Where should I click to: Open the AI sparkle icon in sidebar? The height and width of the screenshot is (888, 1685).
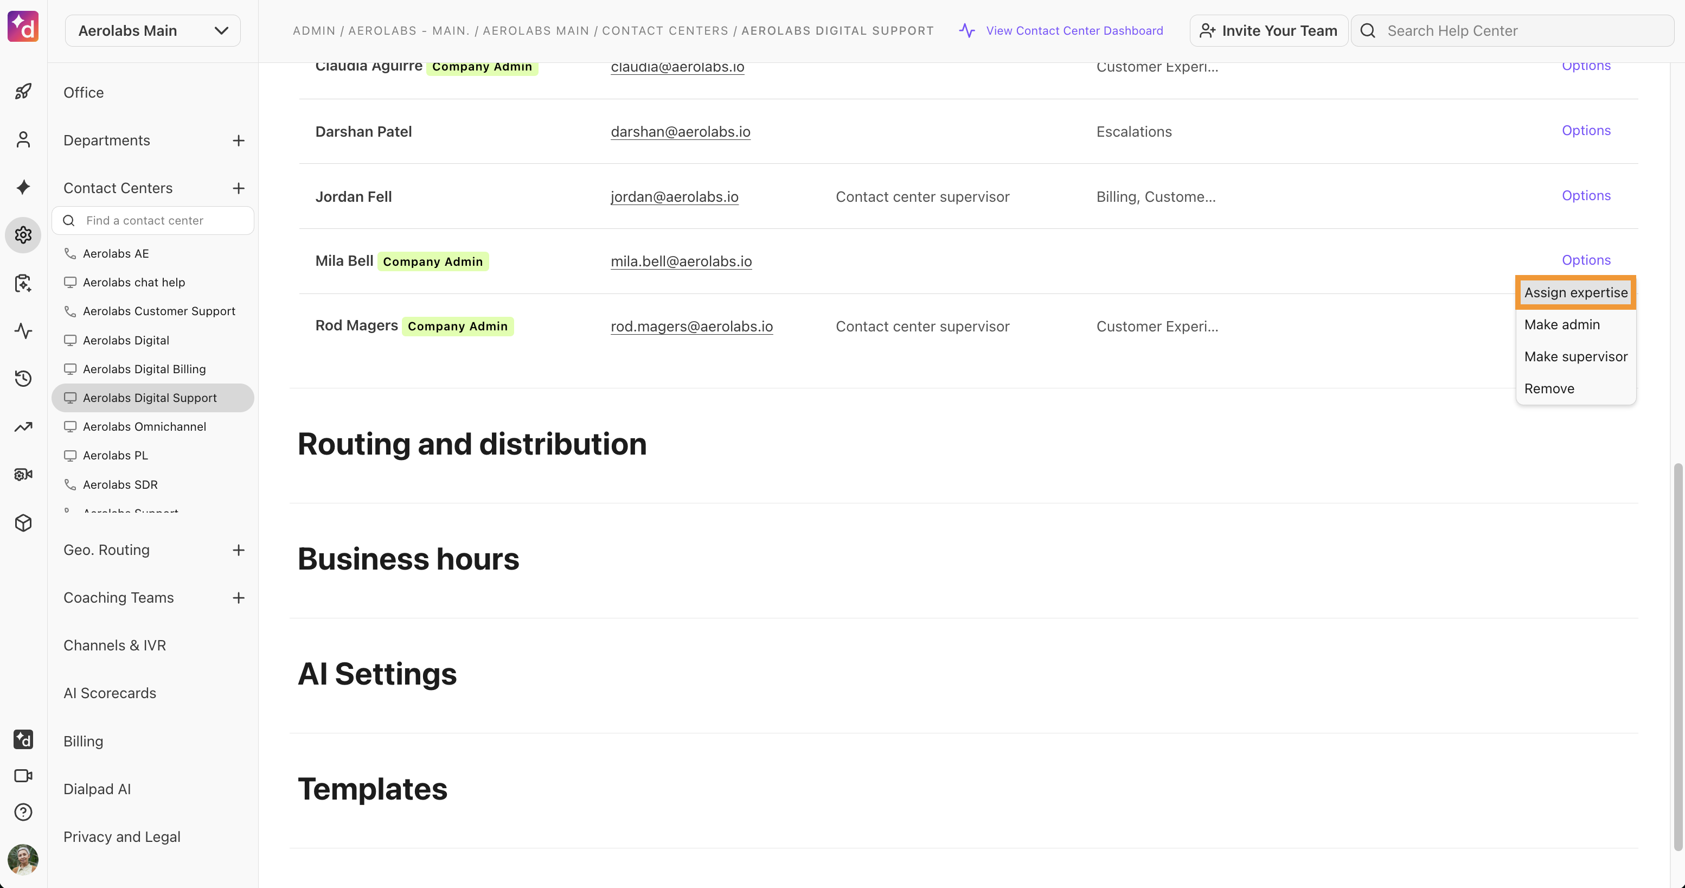coord(23,187)
